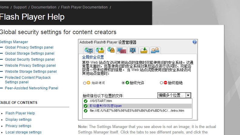
Task: Open Flash Player Documentation breadcrumb
Action: pyautogui.click(x=84, y=7)
